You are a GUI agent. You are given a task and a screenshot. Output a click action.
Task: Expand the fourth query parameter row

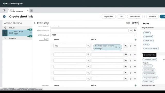(x=135, y=67)
